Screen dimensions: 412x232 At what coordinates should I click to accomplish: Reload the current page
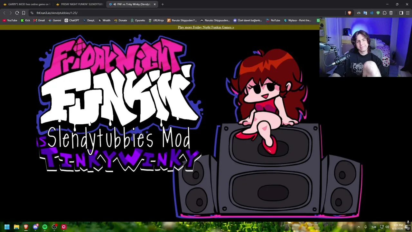coord(17,13)
